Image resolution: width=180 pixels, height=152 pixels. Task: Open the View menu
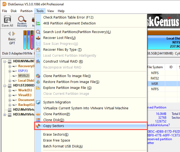tap(51, 11)
